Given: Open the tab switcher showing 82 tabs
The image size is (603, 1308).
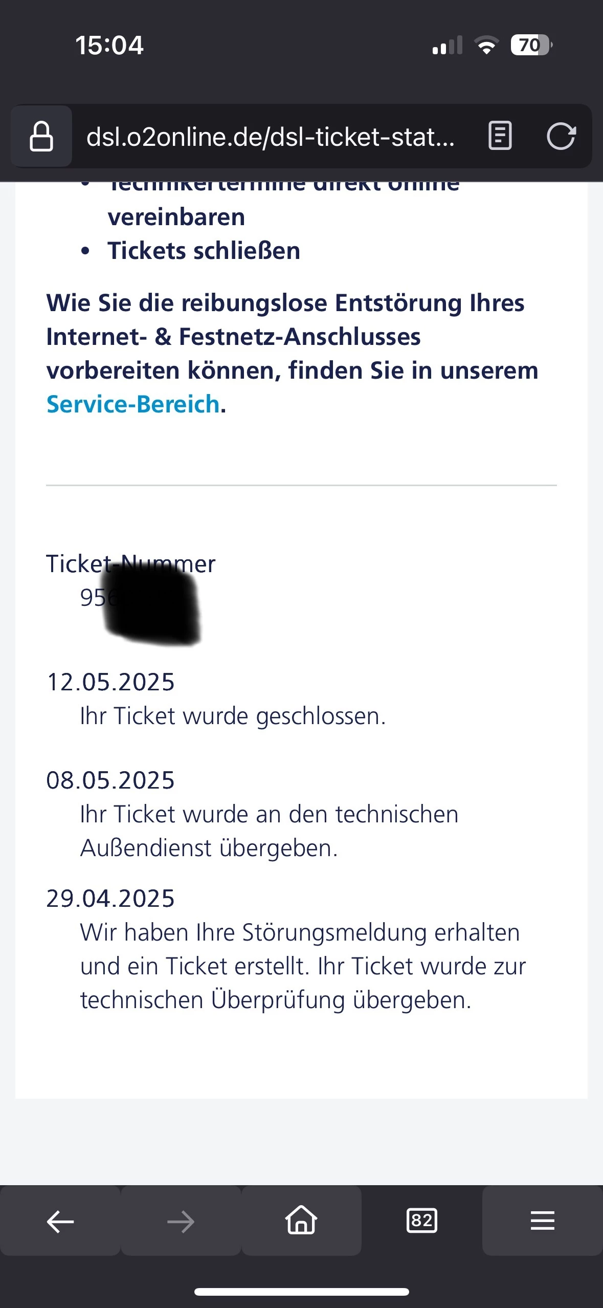Looking at the screenshot, I should [x=421, y=1221].
